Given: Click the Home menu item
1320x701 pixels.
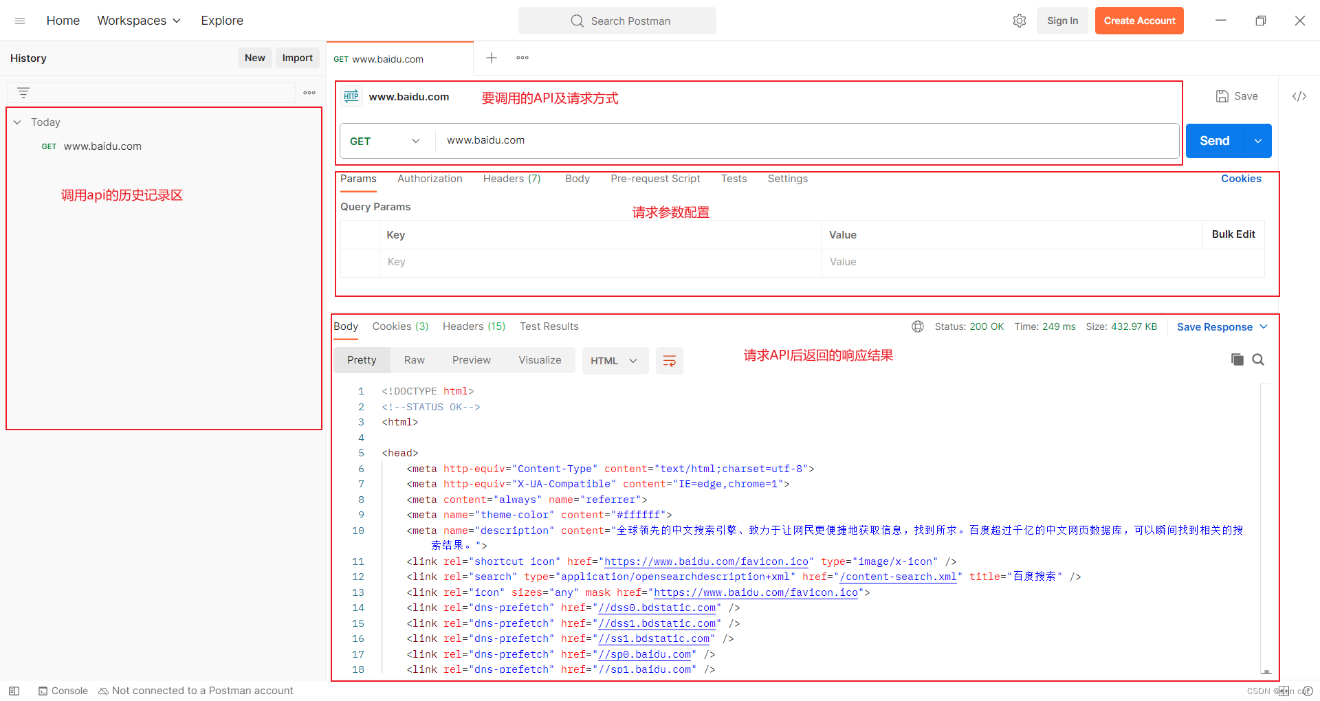Looking at the screenshot, I should coord(63,21).
